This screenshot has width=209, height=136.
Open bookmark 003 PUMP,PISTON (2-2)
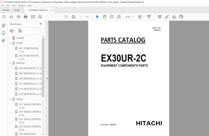tap(29, 57)
